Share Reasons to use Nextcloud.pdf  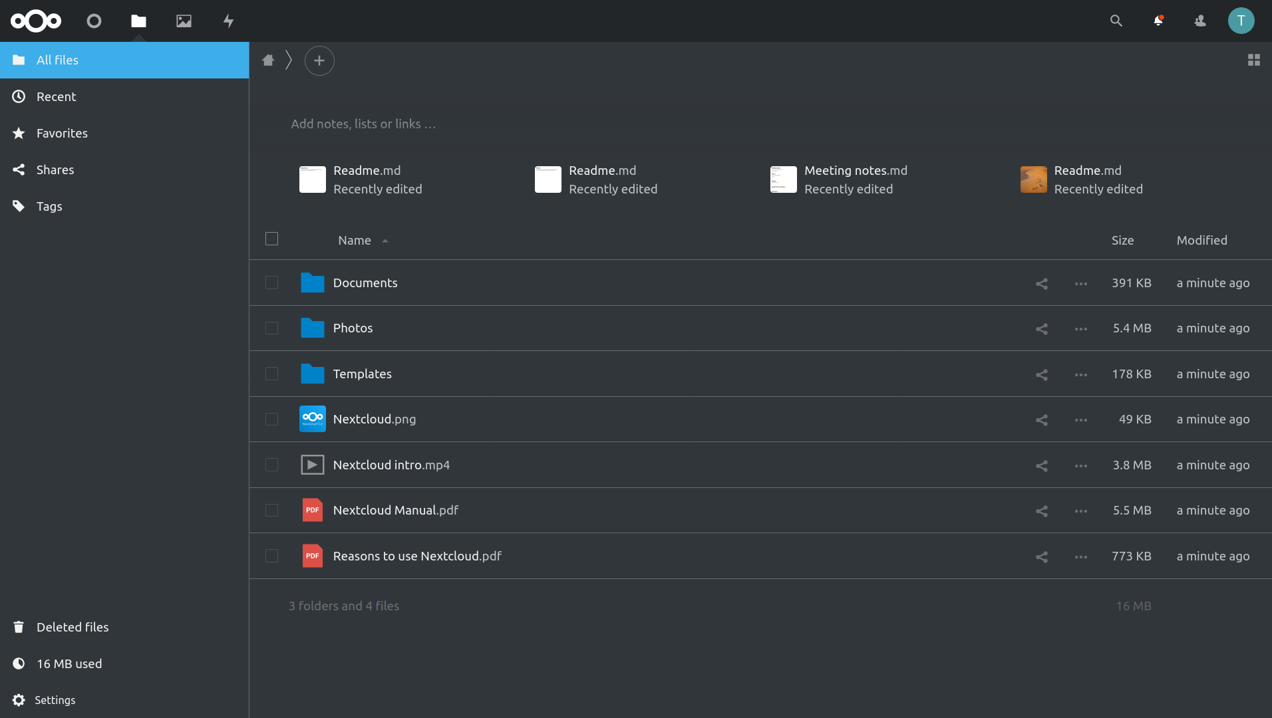[x=1042, y=556]
